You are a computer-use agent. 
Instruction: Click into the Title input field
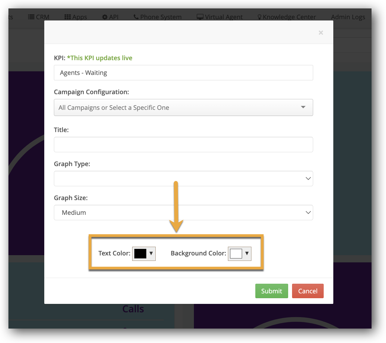(183, 144)
